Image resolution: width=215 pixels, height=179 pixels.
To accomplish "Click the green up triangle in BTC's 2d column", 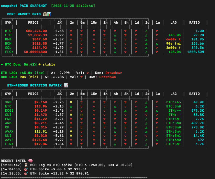I will pyautogui.click(x=146, y=31).
